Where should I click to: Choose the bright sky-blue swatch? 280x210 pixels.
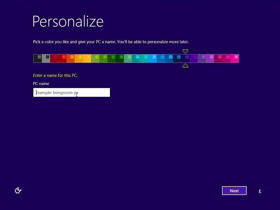pos(153,59)
